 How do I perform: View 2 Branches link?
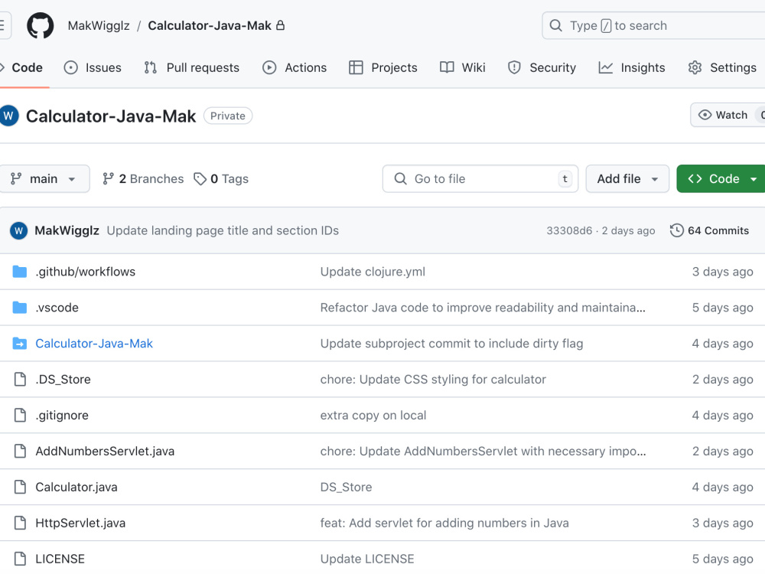coord(144,178)
